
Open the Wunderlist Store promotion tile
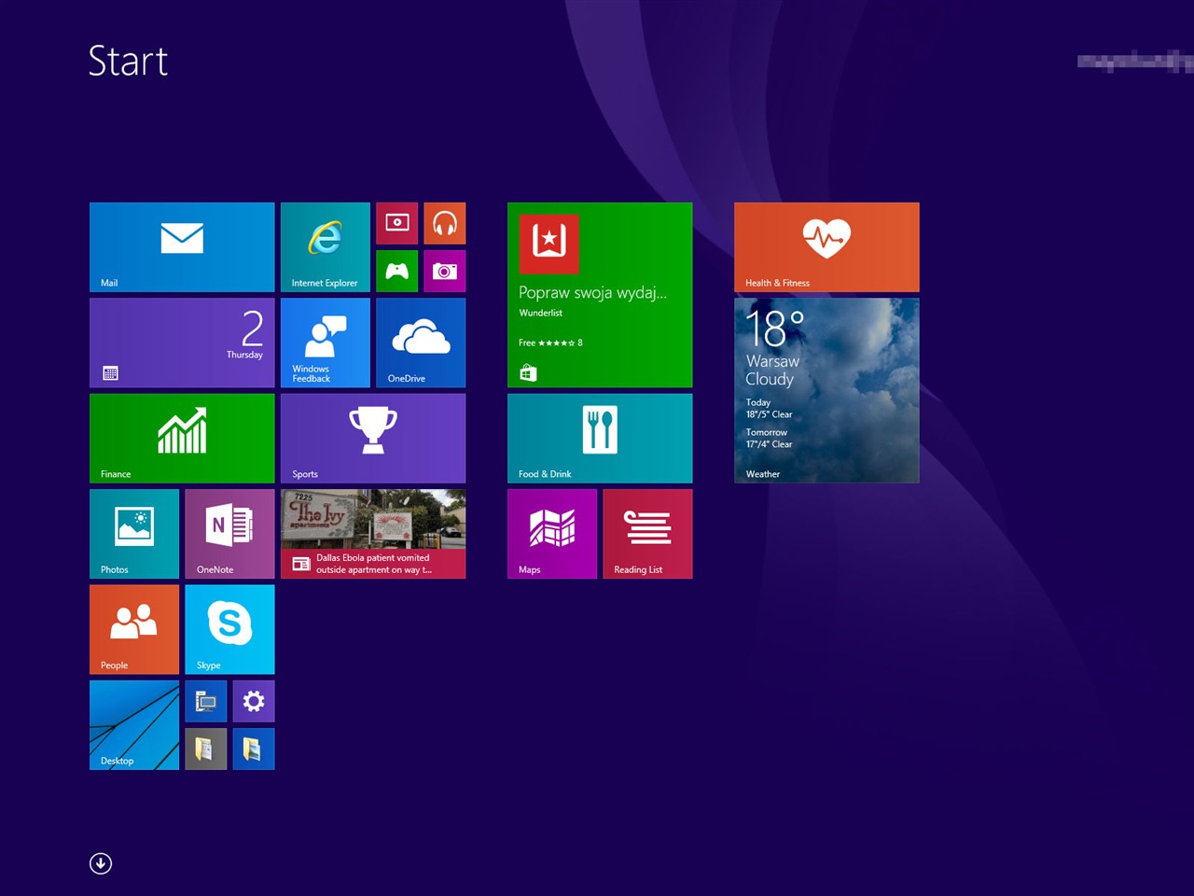click(600, 295)
